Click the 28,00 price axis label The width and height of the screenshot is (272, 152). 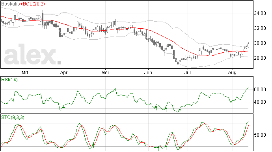tap(260, 58)
